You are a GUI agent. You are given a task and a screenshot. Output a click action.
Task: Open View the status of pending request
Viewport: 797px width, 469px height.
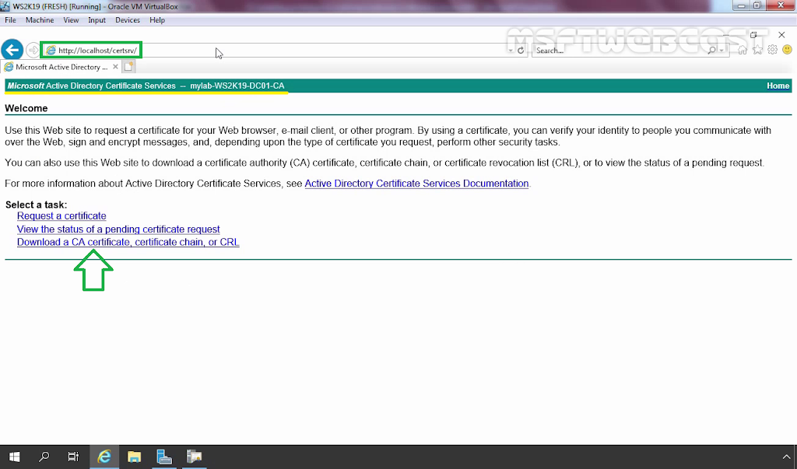coord(118,229)
